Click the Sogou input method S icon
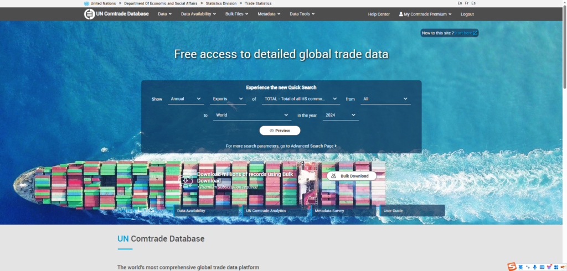The width and height of the screenshot is (567, 271). click(x=512, y=267)
